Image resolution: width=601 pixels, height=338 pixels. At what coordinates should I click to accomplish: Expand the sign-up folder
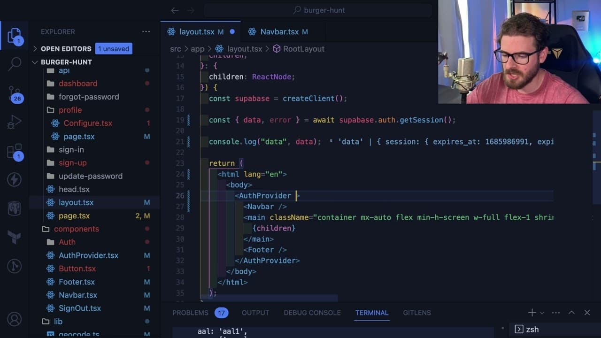72,163
